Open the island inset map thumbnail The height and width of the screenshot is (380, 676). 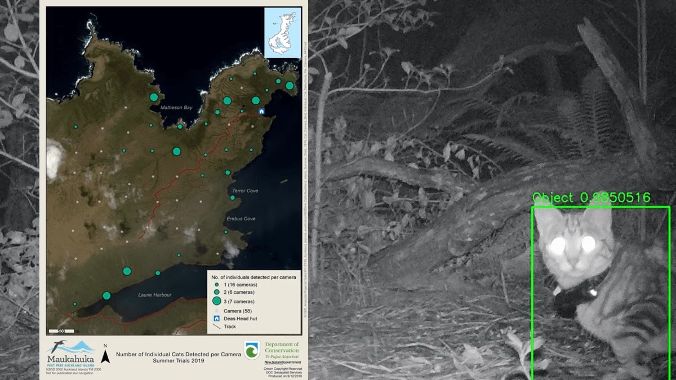[282, 33]
